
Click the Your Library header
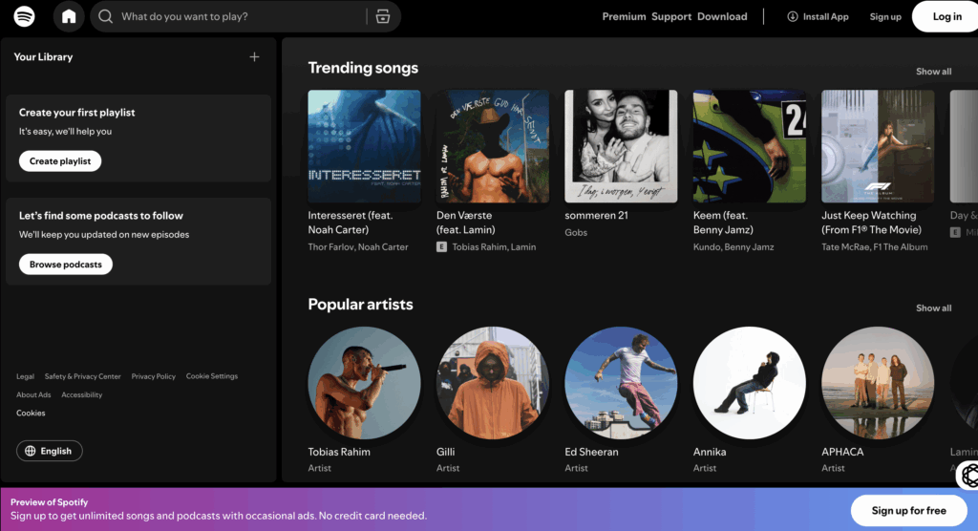[43, 56]
